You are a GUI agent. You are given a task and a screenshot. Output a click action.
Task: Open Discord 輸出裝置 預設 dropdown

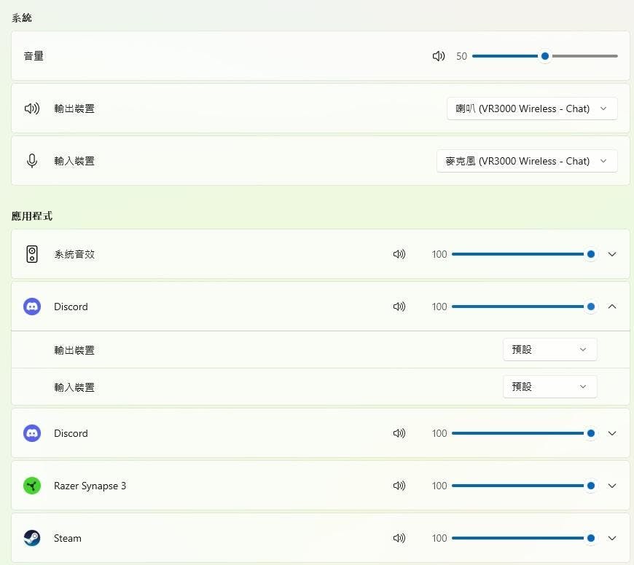[x=550, y=349]
